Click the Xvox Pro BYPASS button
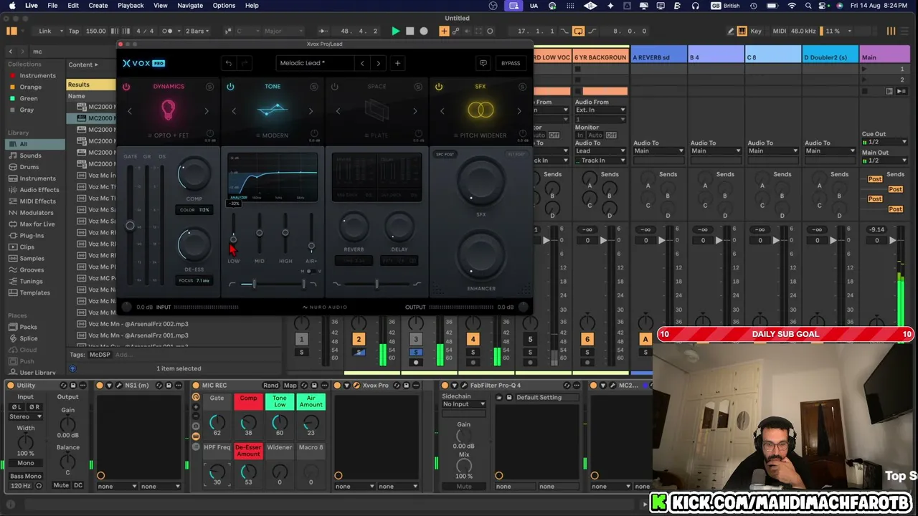 (x=511, y=63)
